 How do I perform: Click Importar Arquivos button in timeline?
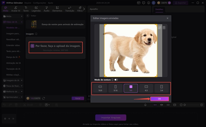tap(111, 117)
